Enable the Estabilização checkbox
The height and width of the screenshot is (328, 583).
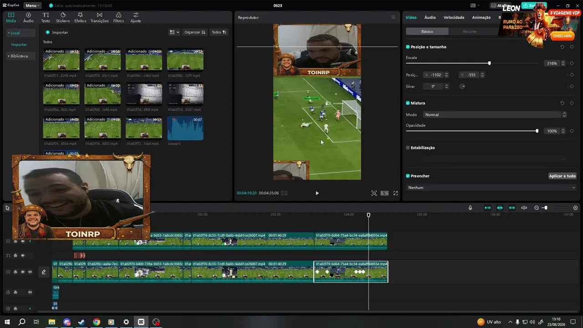408,148
